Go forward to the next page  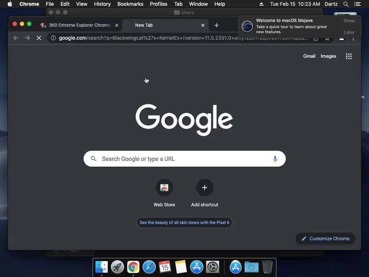pos(27,38)
